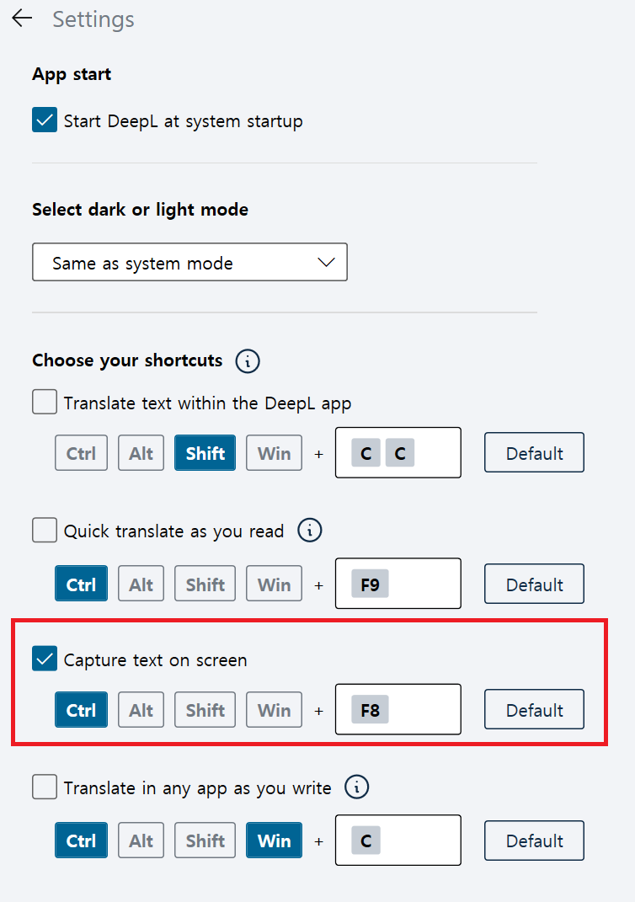Tick Quick translate as you read checkbox
635x902 pixels.
pos(45,530)
